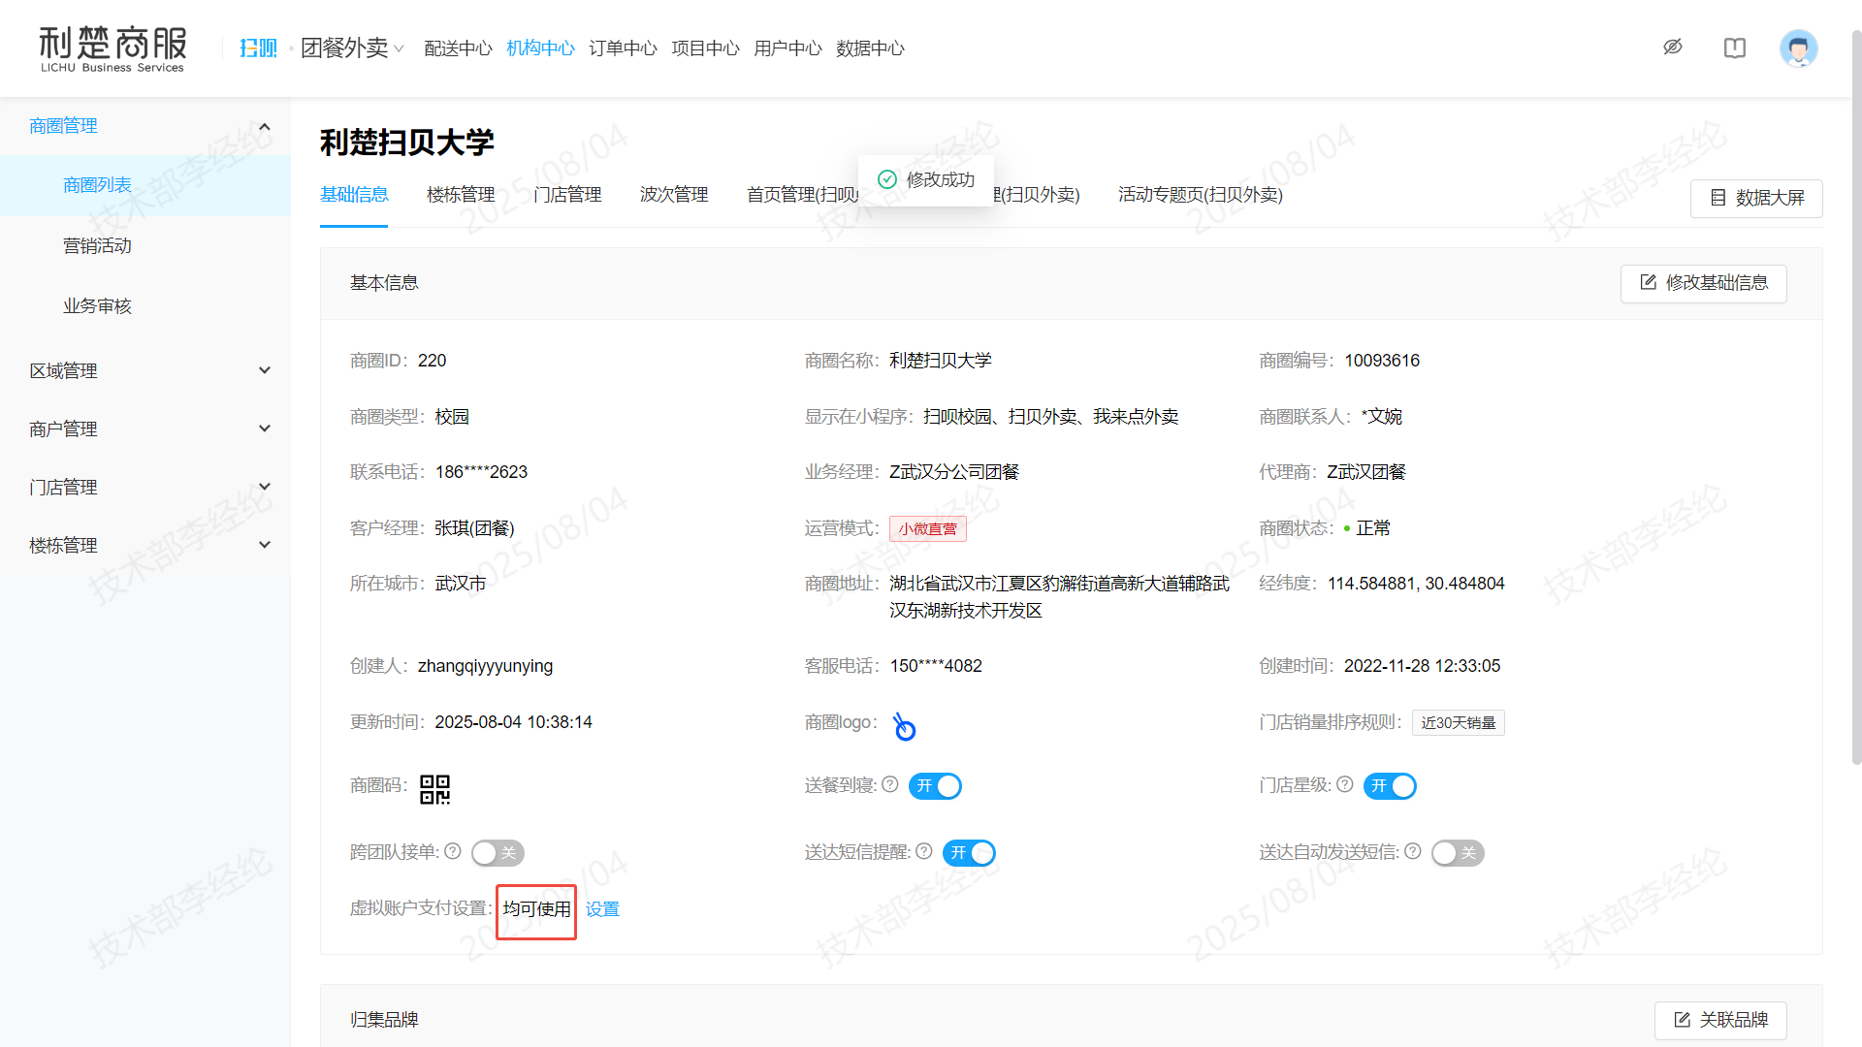Open the 团餐外卖 dropdown in header
The height and width of the screenshot is (1047, 1862).
tap(351, 48)
